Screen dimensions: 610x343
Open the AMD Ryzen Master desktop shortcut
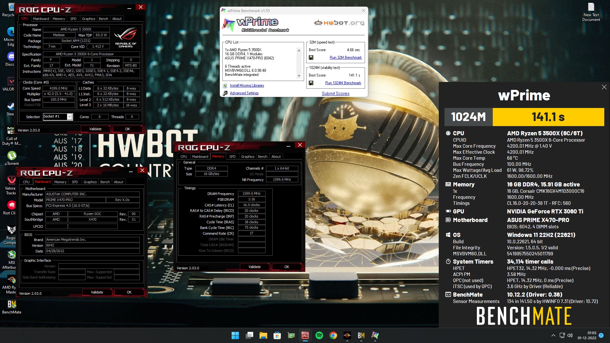coord(11,284)
